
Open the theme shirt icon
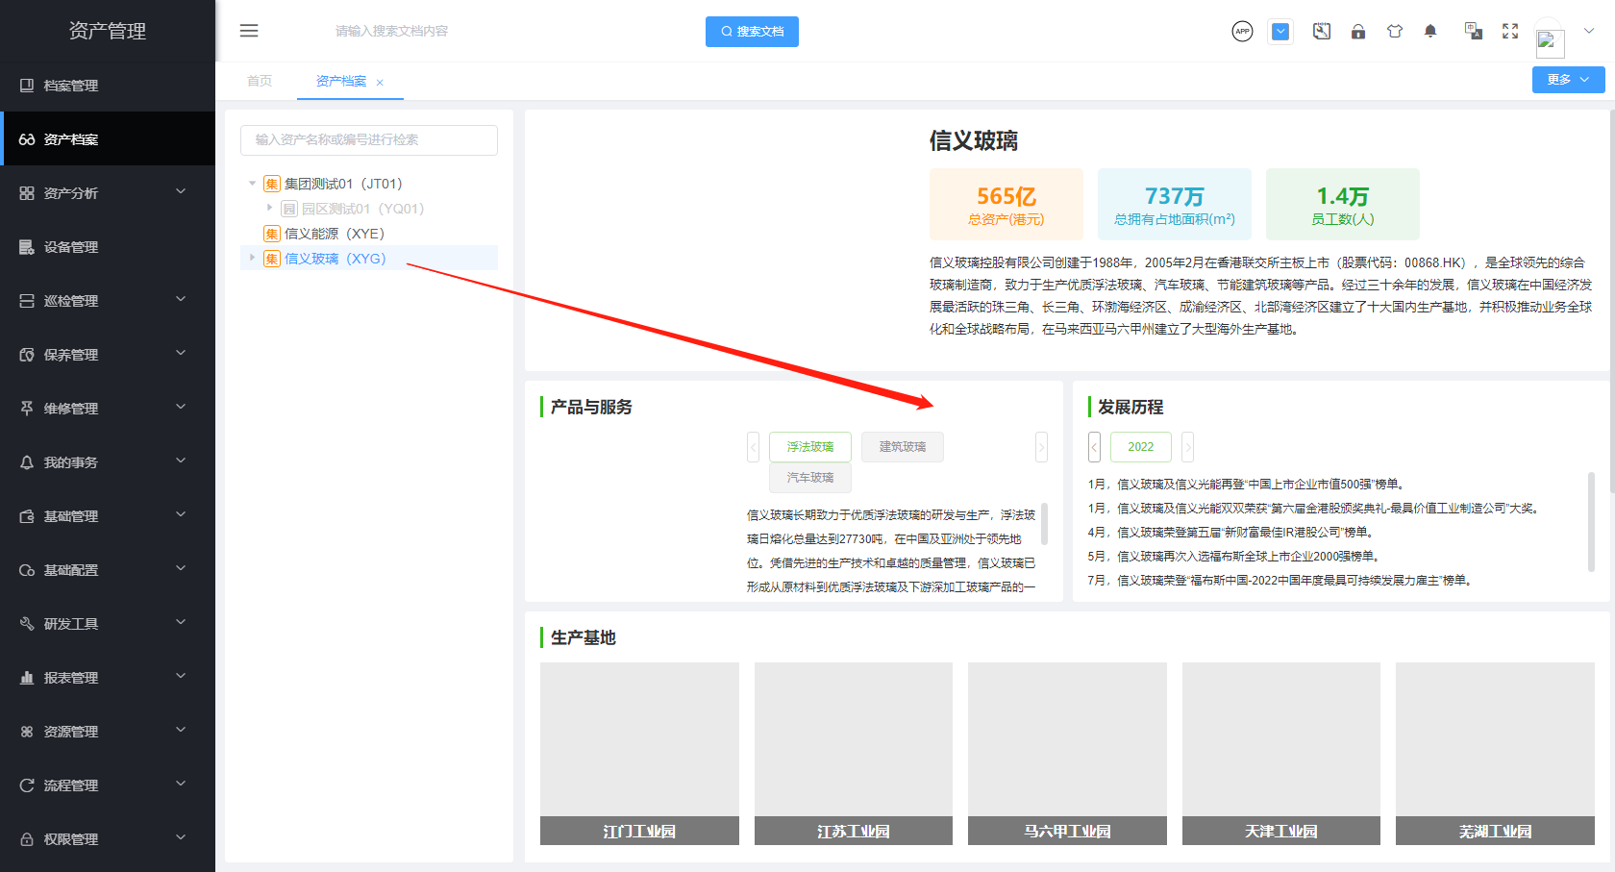[1395, 32]
